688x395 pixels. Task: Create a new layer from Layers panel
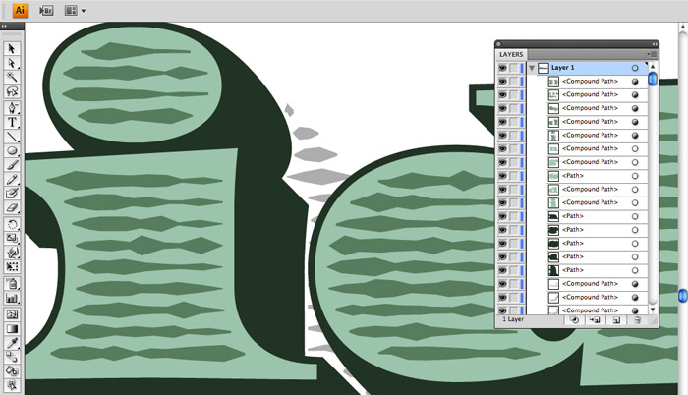(615, 320)
